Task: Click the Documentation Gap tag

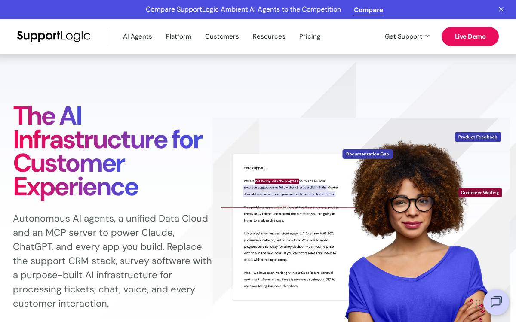Action: (368, 154)
